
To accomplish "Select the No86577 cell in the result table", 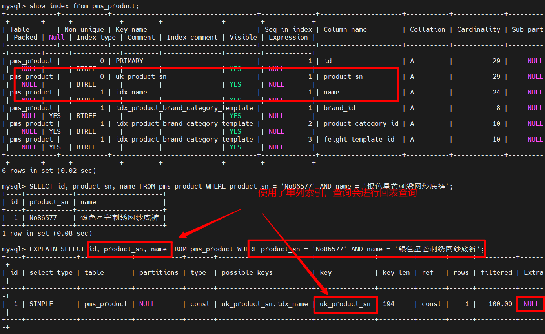I will (x=43, y=218).
